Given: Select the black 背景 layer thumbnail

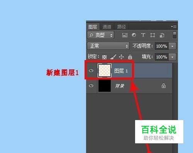Looking at the screenshot, I should click(105, 86).
